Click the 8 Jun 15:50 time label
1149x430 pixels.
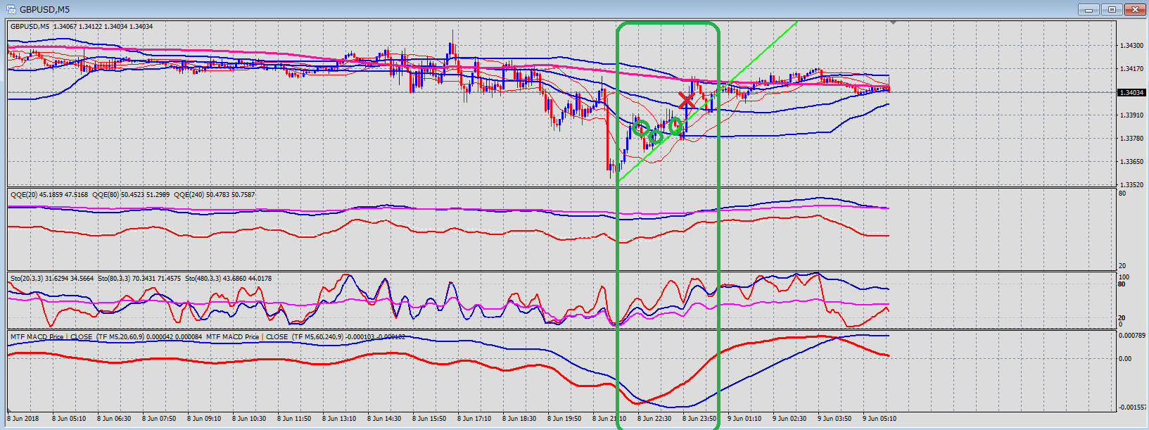tap(429, 419)
